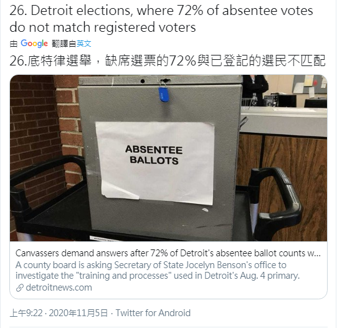Click the investigate training and processes text line
The image size is (337, 328).
(158, 276)
